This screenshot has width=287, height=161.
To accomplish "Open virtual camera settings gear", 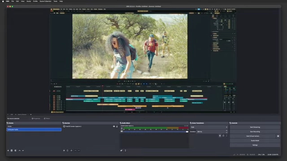I will [x=278, y=136].
